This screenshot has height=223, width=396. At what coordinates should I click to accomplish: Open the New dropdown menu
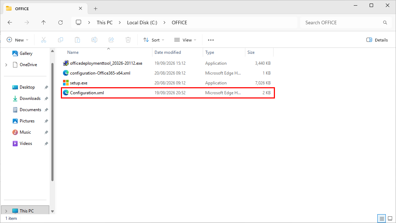coord(18,40)
